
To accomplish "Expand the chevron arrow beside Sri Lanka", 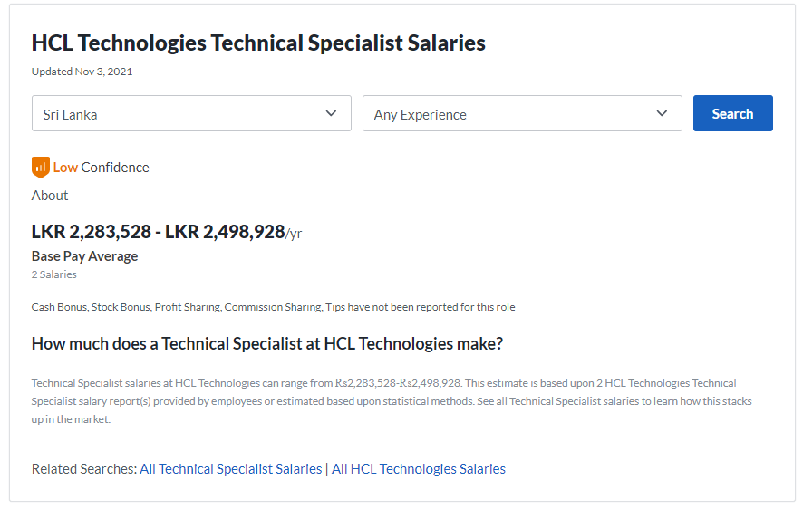I will point(332,113).
